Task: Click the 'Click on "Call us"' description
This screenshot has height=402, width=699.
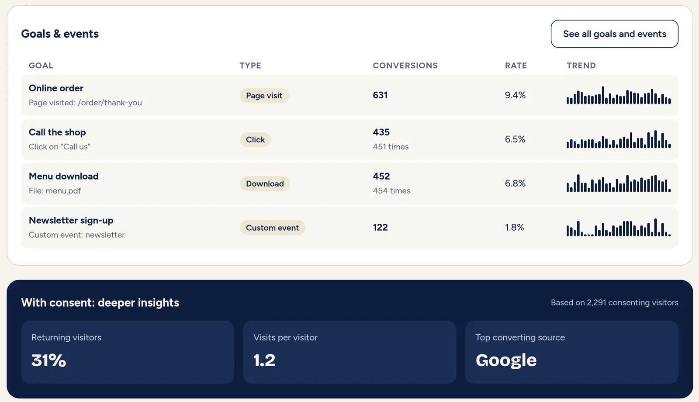Action: pyautogui.click(x=59, y=147)
